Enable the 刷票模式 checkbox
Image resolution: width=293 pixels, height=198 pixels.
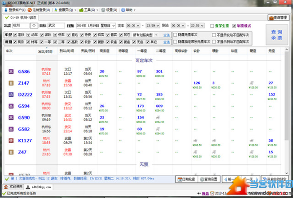(234, 25)
